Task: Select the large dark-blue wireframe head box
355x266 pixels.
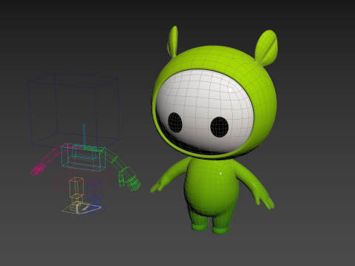Action: pos(74,111)
